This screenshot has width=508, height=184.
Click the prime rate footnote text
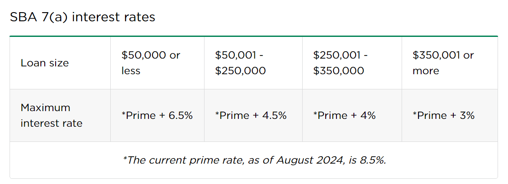coord(254,160)
